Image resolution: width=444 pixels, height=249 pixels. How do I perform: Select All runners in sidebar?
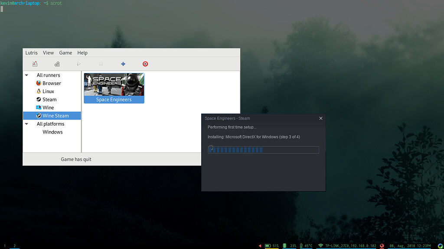tap(49, 75)
